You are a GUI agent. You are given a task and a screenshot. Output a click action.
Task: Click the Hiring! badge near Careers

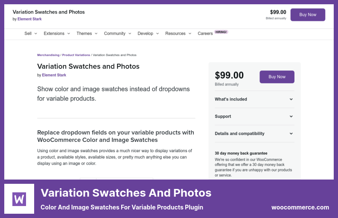(221, 32)
